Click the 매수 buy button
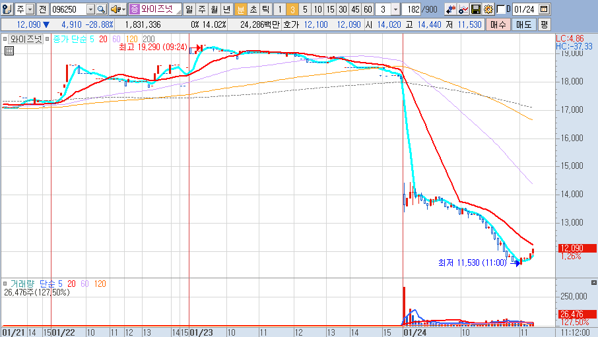The height and width of the screenshot is (337, 598). click(x=498, y=25)
